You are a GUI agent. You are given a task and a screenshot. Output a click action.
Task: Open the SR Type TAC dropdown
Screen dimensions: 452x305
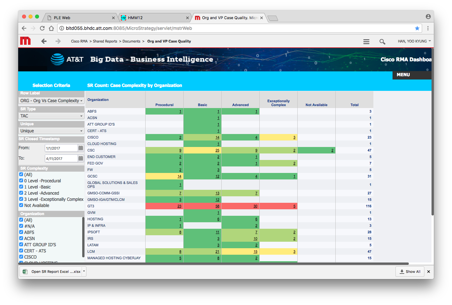coord(51,116)
